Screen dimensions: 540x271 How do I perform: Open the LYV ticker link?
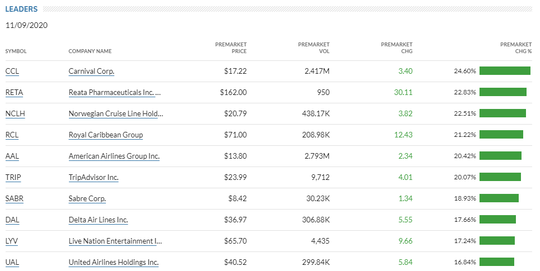point(12,241)
